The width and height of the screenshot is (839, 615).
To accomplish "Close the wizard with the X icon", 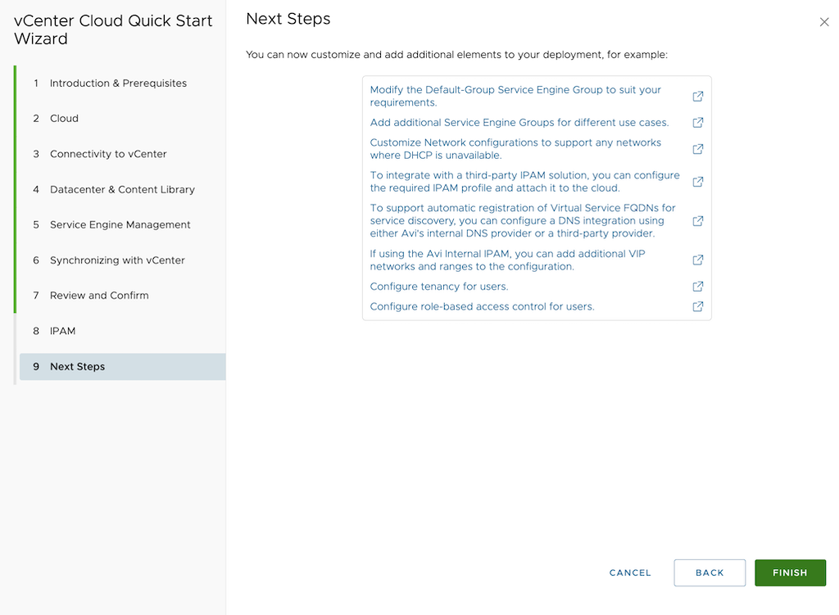I will tap(824, 22).
